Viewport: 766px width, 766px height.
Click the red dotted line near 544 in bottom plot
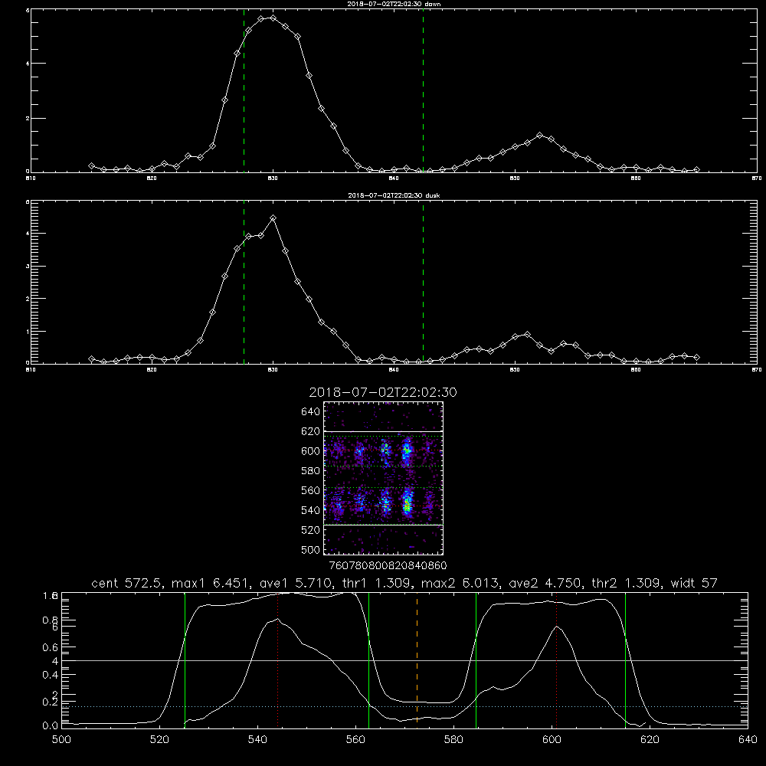click(278, 660)
